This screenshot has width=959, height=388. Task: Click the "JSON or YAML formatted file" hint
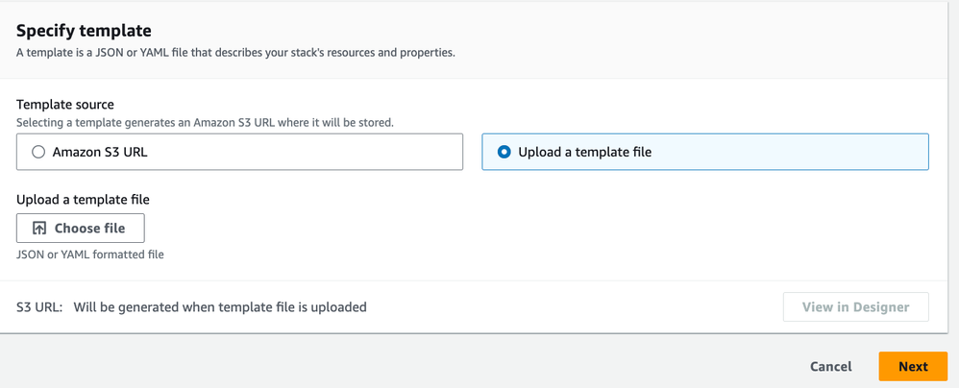90,255
